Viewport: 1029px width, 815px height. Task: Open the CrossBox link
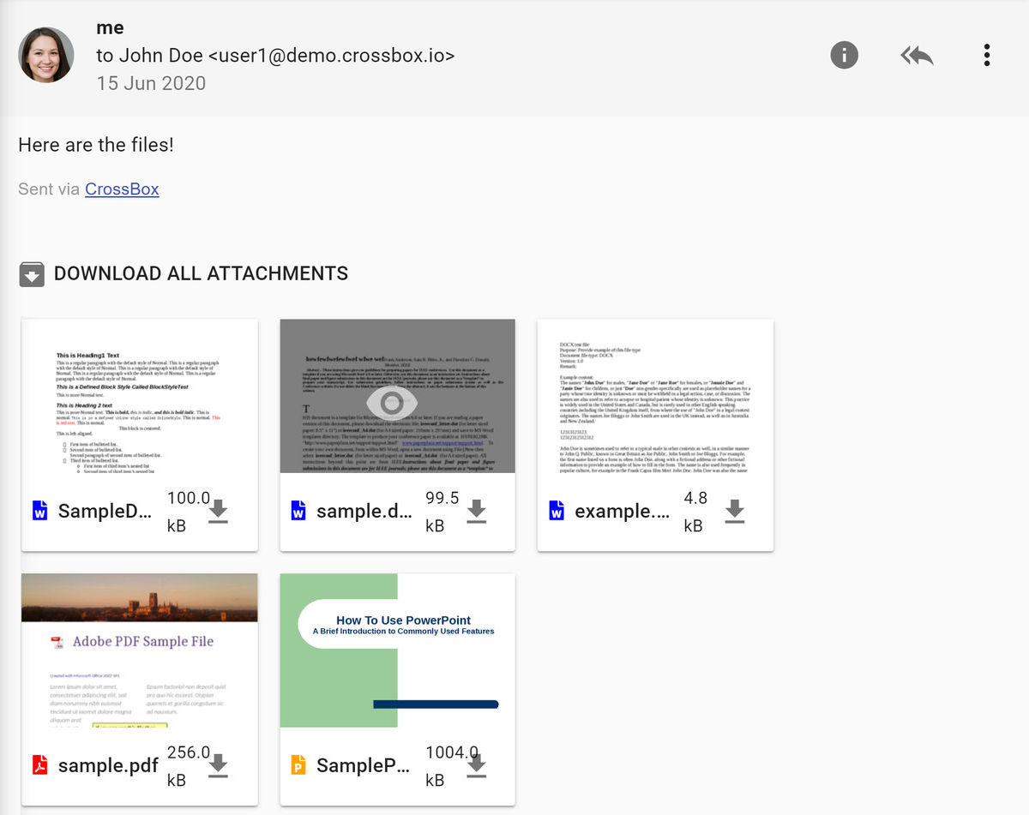pyautogui.click(x=122, y=189)
